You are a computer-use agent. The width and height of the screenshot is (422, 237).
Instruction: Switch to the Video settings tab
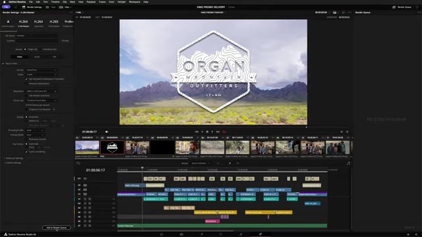click(x=20, y=57)
